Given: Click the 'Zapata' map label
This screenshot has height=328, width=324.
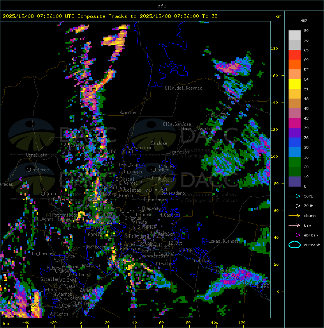Looking at the screenshot, I should pos(86,290).
